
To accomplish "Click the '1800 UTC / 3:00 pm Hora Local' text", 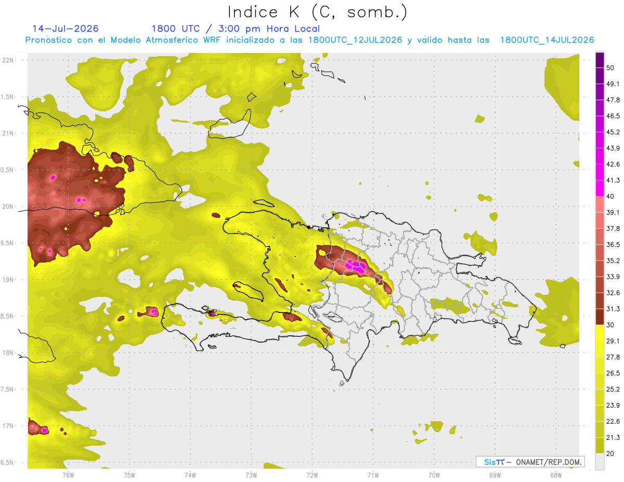I will (x=236, y=29).
